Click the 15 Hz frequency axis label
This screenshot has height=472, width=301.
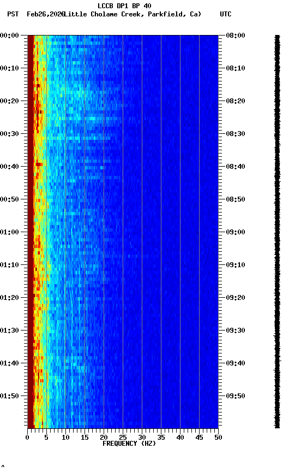[x=85, y=438]
